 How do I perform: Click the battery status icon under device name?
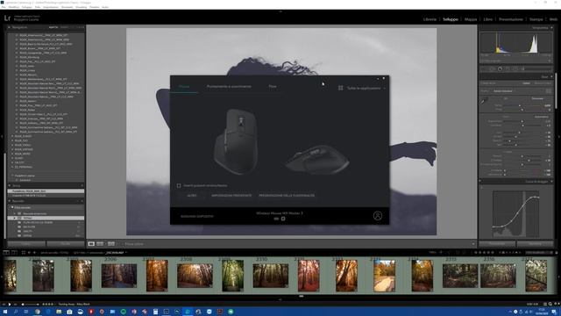pyautogui.click(x=276, y=219)
